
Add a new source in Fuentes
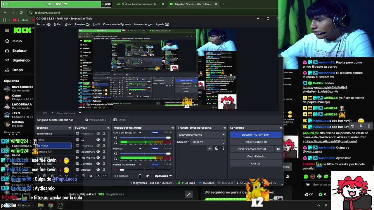tap(77, 176)
